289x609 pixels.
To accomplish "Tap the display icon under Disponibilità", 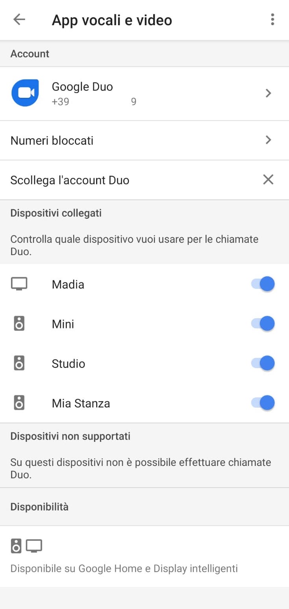I will pos(34,546).
